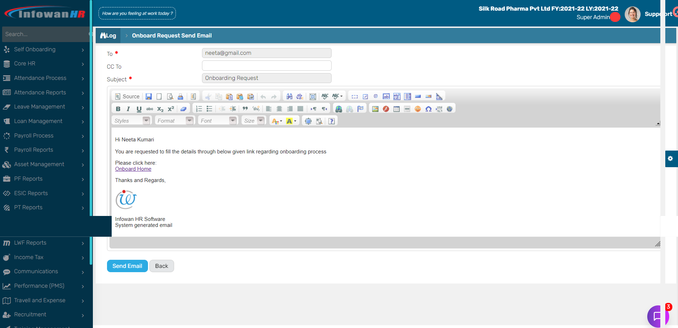Expand the Payroll Process sidebar menu
Viewport: 678px width, 328px height.
(34, 135)
